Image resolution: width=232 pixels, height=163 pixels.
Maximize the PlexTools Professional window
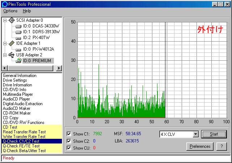tap(220, 4)
